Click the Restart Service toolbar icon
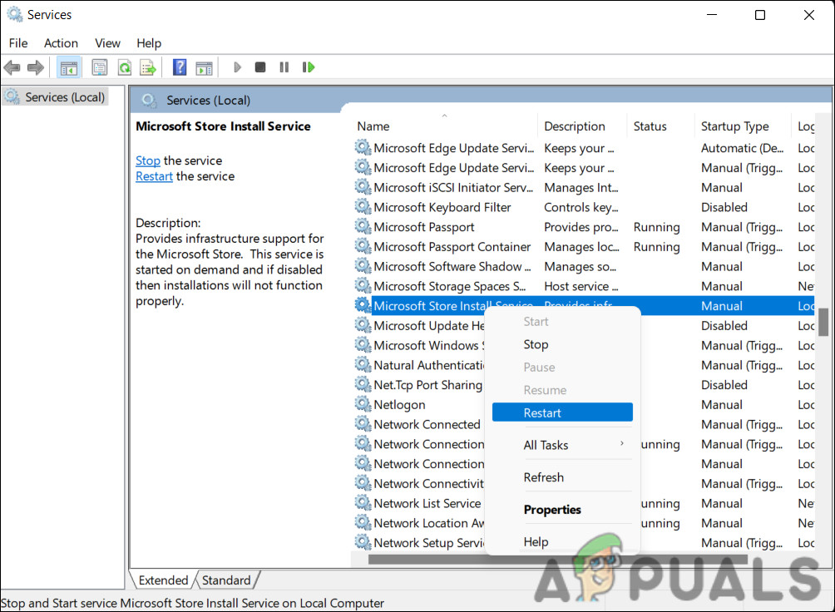 (x=309, y=67)
